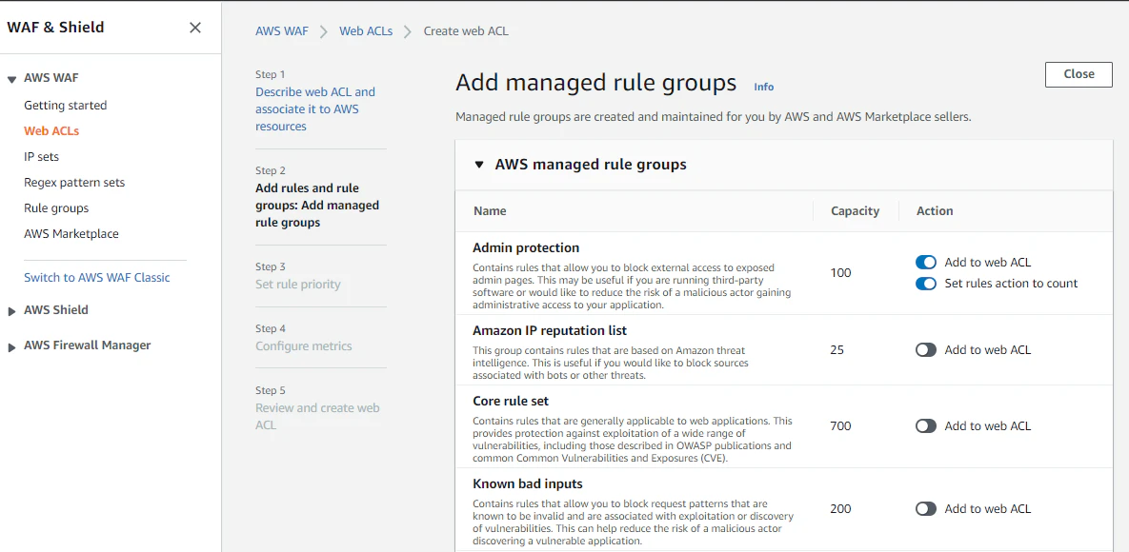The width and height of the screenshot is (1129, 552).
Task: Click capacity value 700
Action: (x=840, y=426)
